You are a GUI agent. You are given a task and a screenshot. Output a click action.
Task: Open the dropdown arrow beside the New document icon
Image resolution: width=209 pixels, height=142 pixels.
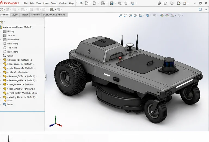tap(90, 3)
